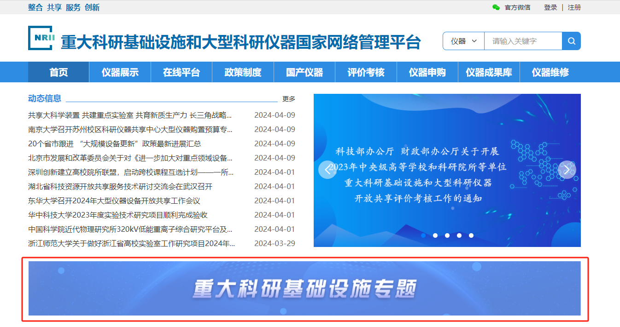This screenshot has height=327, width=620.
Task: Open news 深圳创新建立高校院所联盟
Action: point(131,172)
